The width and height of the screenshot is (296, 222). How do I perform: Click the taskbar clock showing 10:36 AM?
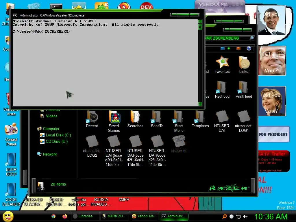[x=271, y=217]
